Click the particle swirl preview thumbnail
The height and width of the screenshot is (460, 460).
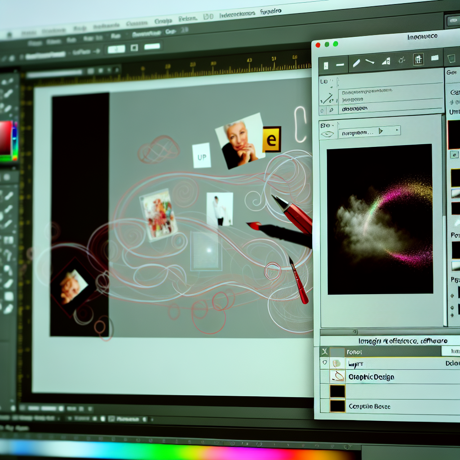[380, 219]
